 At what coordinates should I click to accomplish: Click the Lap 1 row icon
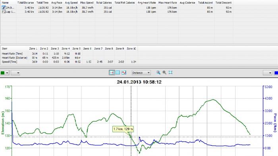4,11
